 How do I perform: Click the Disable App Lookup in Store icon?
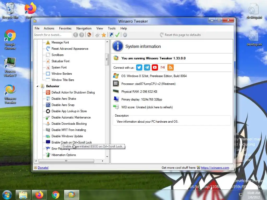(x=48, y=111)
